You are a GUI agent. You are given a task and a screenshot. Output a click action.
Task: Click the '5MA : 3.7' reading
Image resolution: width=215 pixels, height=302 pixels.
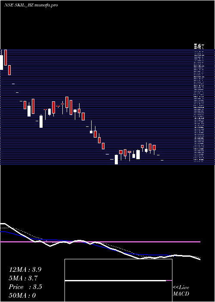coord(23,278)
